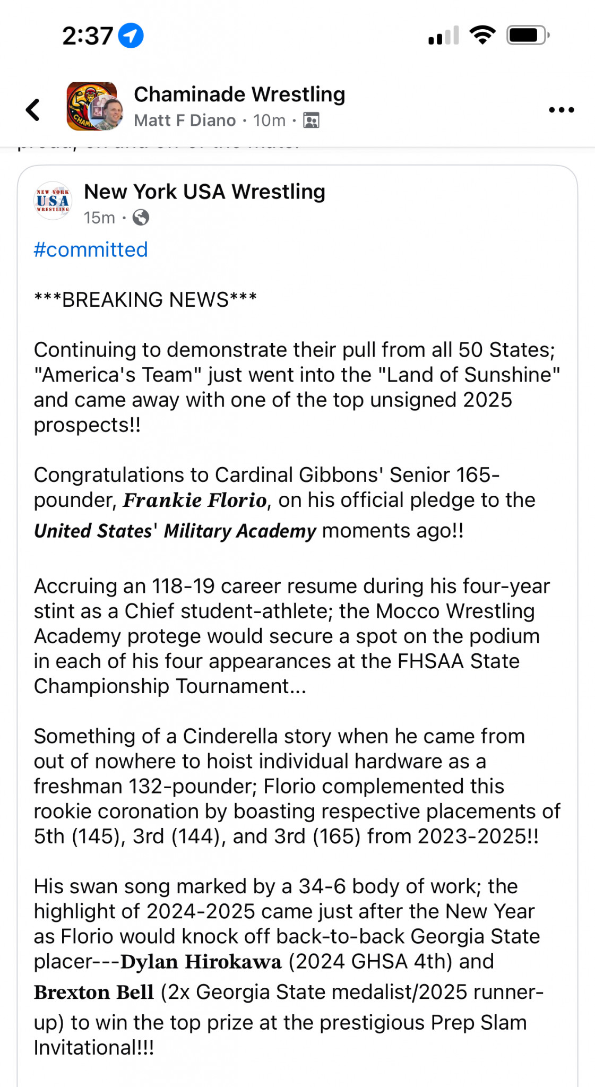The width and height of the screenshot is (595, 1087).
Task: Tap the location arrow in status bar
Action: click(131, 36)
